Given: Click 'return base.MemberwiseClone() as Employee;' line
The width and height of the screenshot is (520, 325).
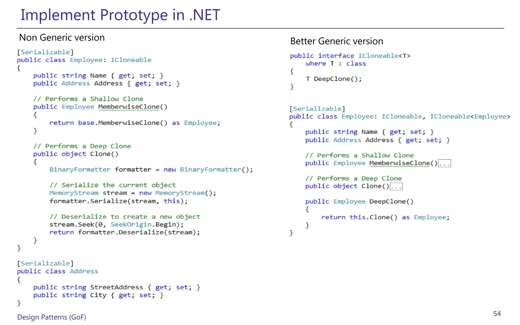Looking at the screenshot, I should 135,123.
